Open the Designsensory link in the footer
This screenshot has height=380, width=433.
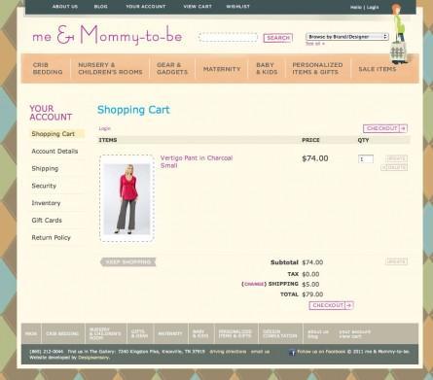point(93,358)
